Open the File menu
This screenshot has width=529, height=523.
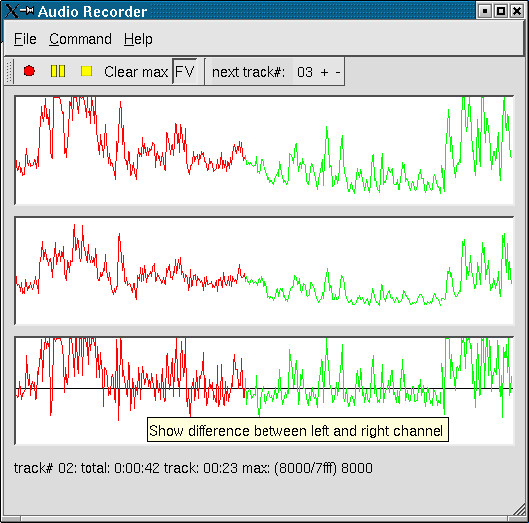[25, 39]
